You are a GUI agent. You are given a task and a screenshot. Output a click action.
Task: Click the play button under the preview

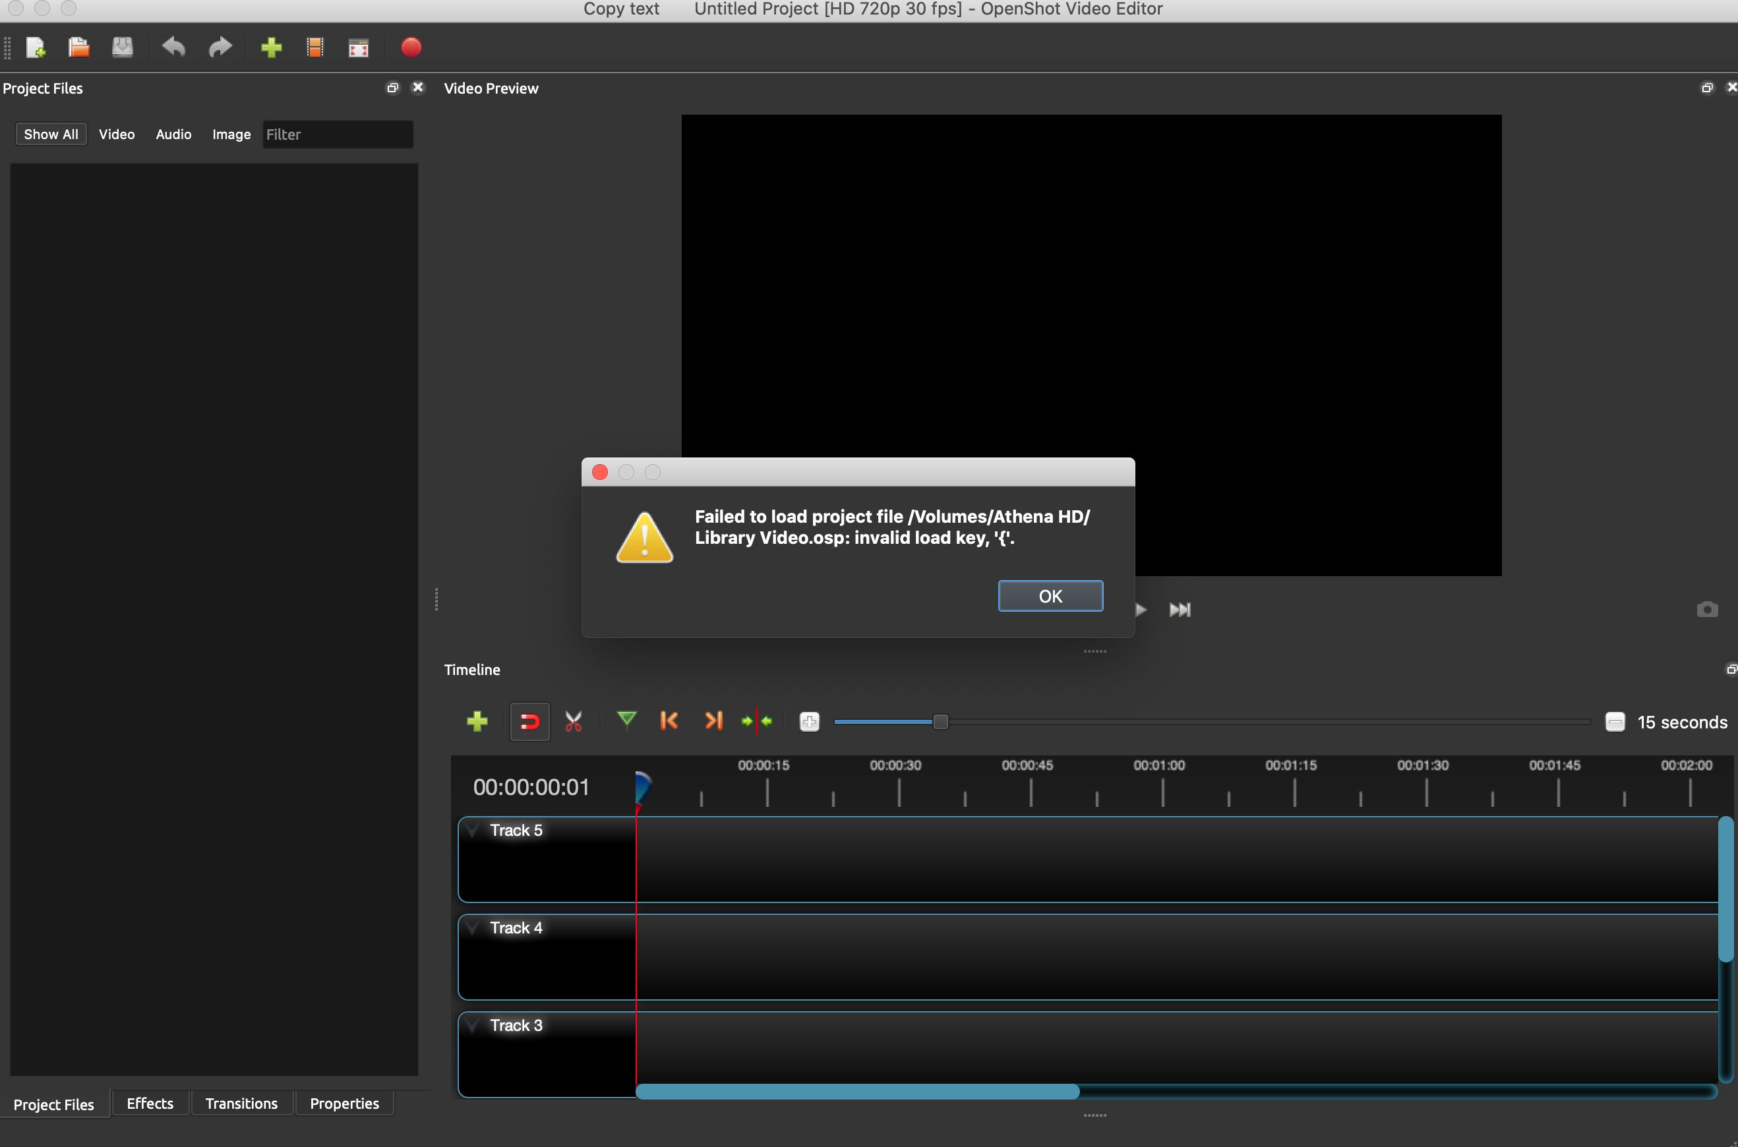tap(1141, 609)
